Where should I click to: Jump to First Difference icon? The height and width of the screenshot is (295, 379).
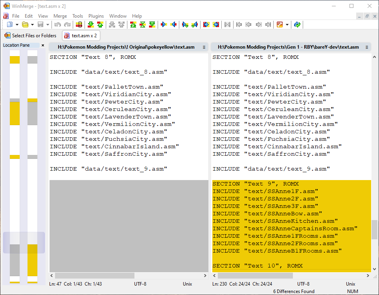click(133, 25)
